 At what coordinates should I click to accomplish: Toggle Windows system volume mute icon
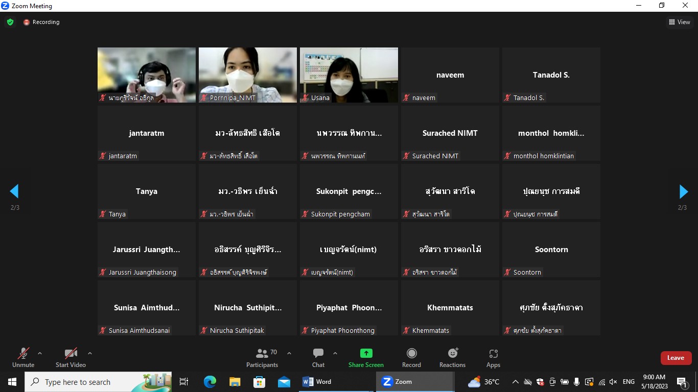point(613,382)
